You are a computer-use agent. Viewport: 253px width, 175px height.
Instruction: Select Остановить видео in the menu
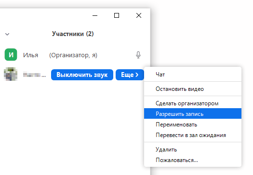click(x=193, y=89)
